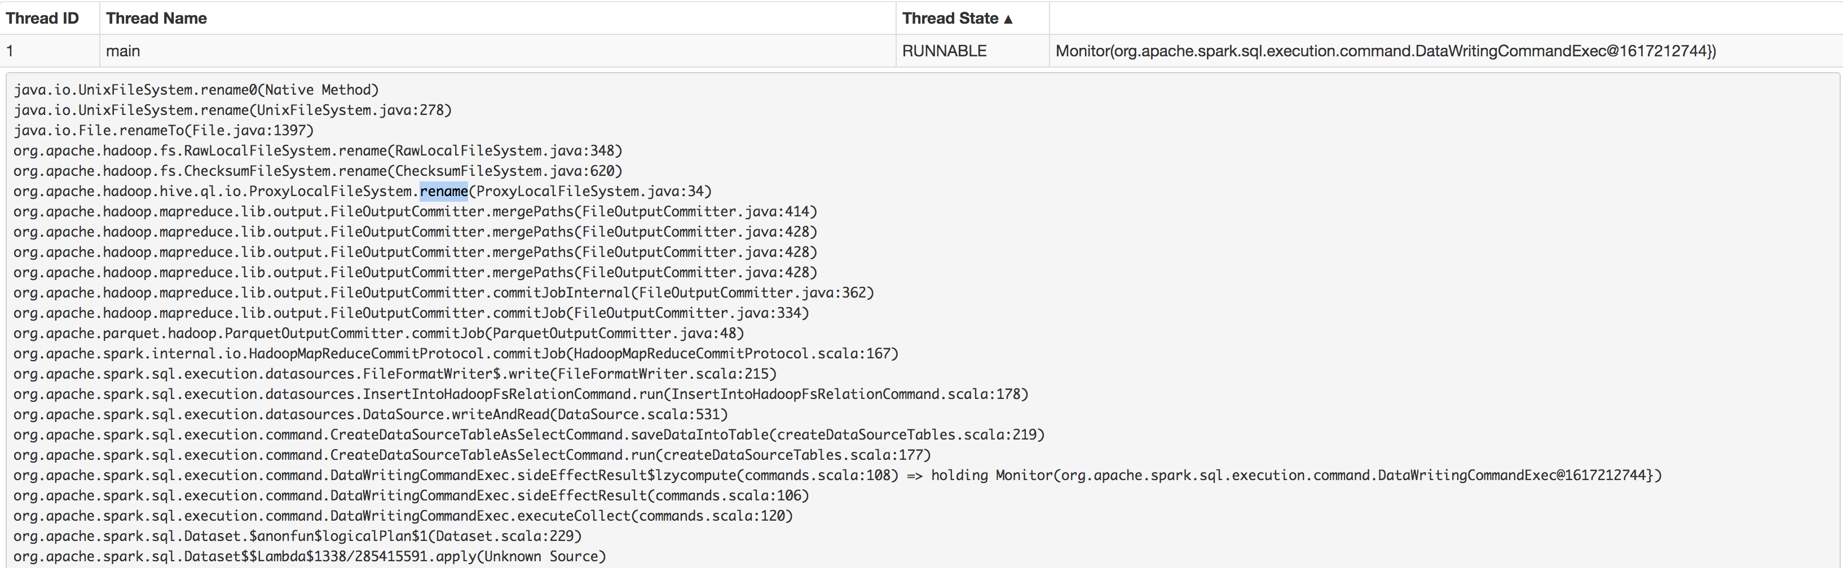Click the InsertIntoHadoopFsRelationCommand.run stack line

(x=521, y=394)
